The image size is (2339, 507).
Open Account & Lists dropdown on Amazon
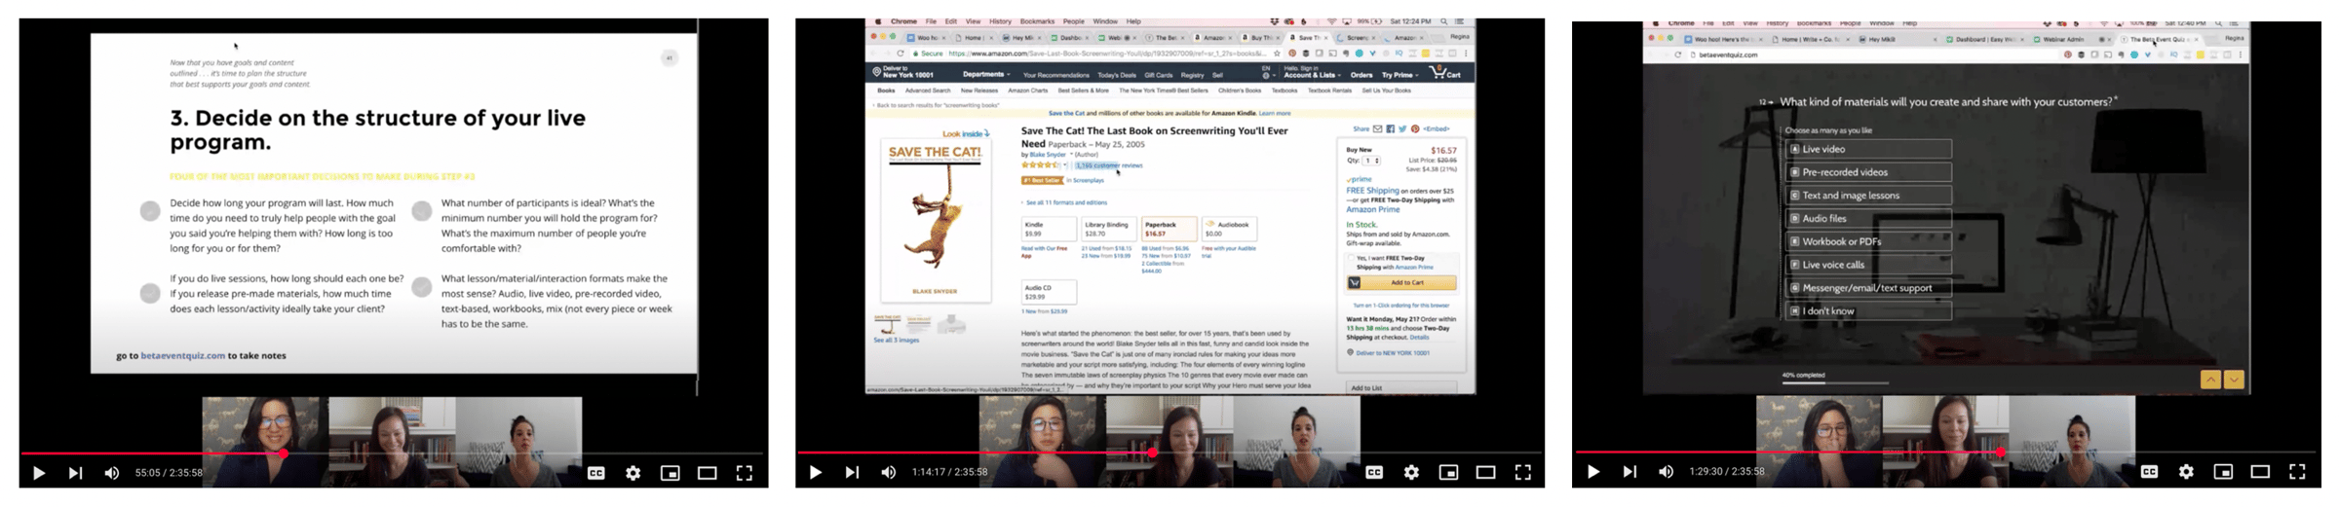coord(1311,75)
